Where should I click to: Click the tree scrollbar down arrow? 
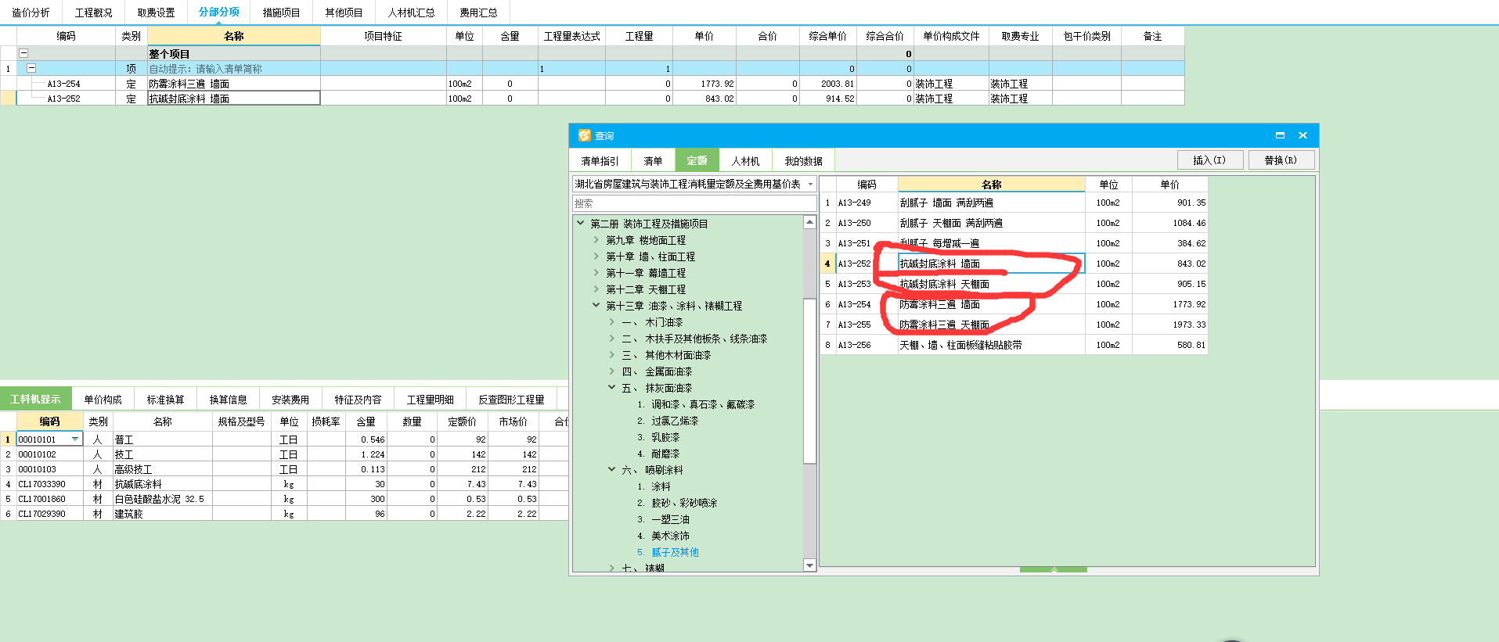[x=810, y=565]
